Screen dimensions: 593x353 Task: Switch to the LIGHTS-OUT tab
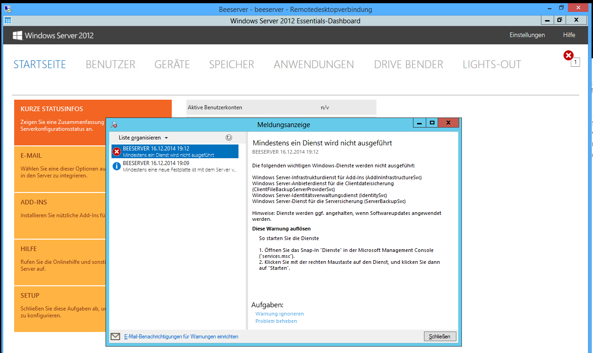pyautogui.click(x=492, y=64)
